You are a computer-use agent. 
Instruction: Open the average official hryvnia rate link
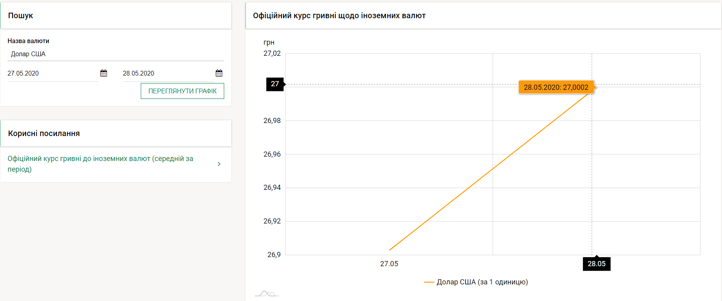(100, 164)
